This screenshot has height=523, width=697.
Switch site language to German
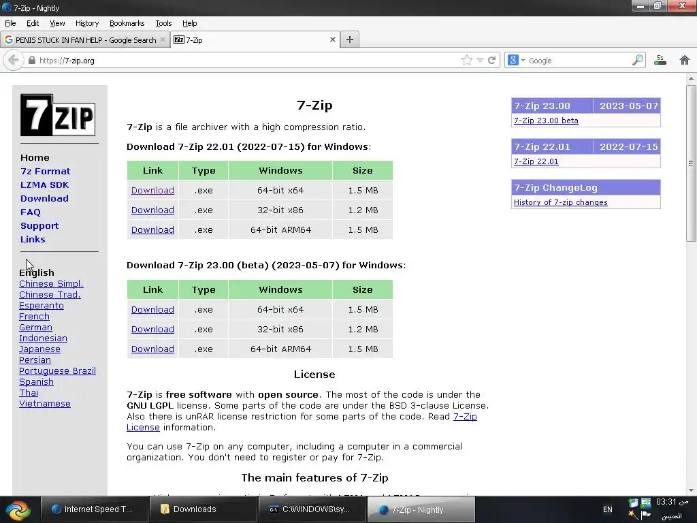pyautogui.click(x=35, y=328)
